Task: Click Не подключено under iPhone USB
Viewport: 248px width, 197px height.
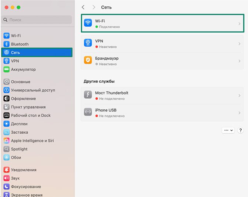Action: [112, 116]
